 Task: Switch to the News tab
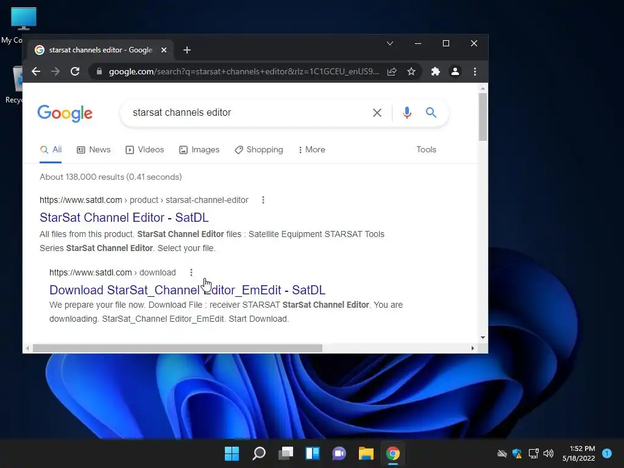(94, 150)
